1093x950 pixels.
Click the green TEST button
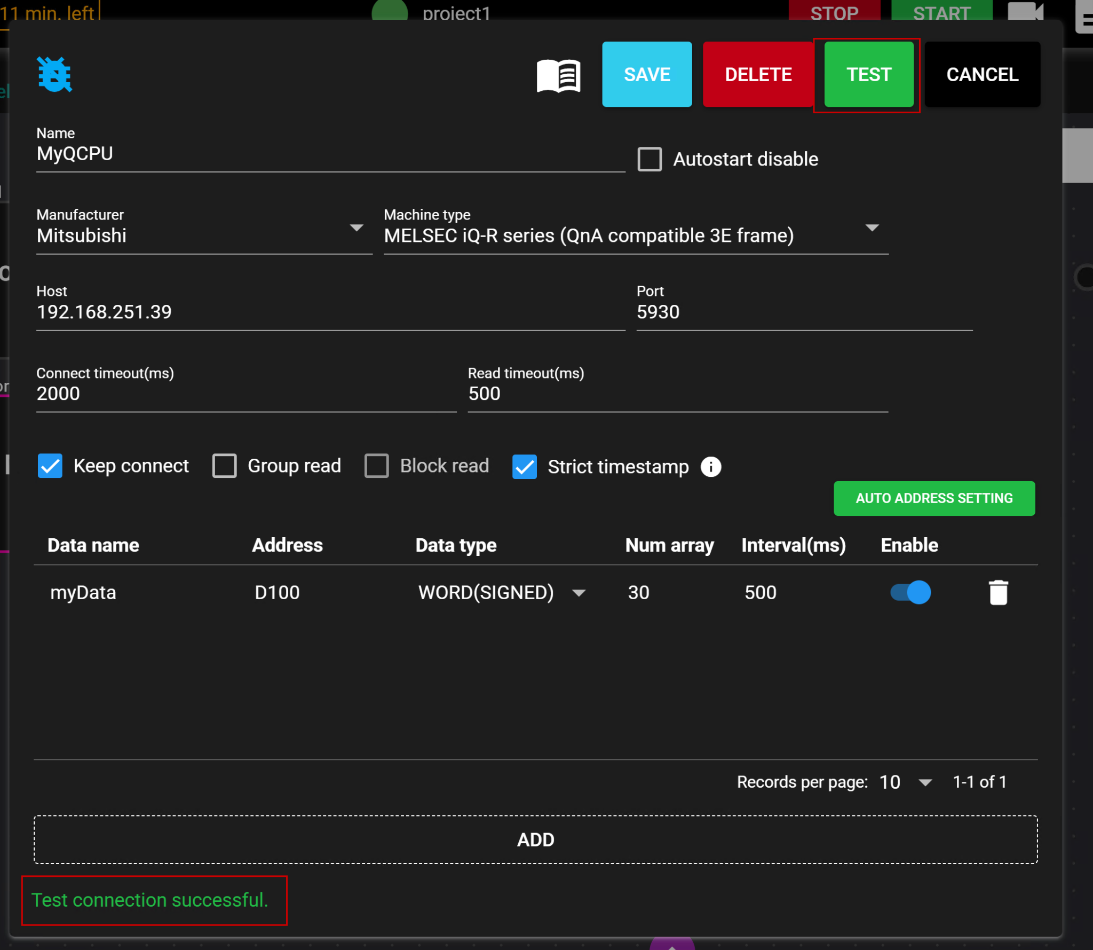click(x=868, y=74)
